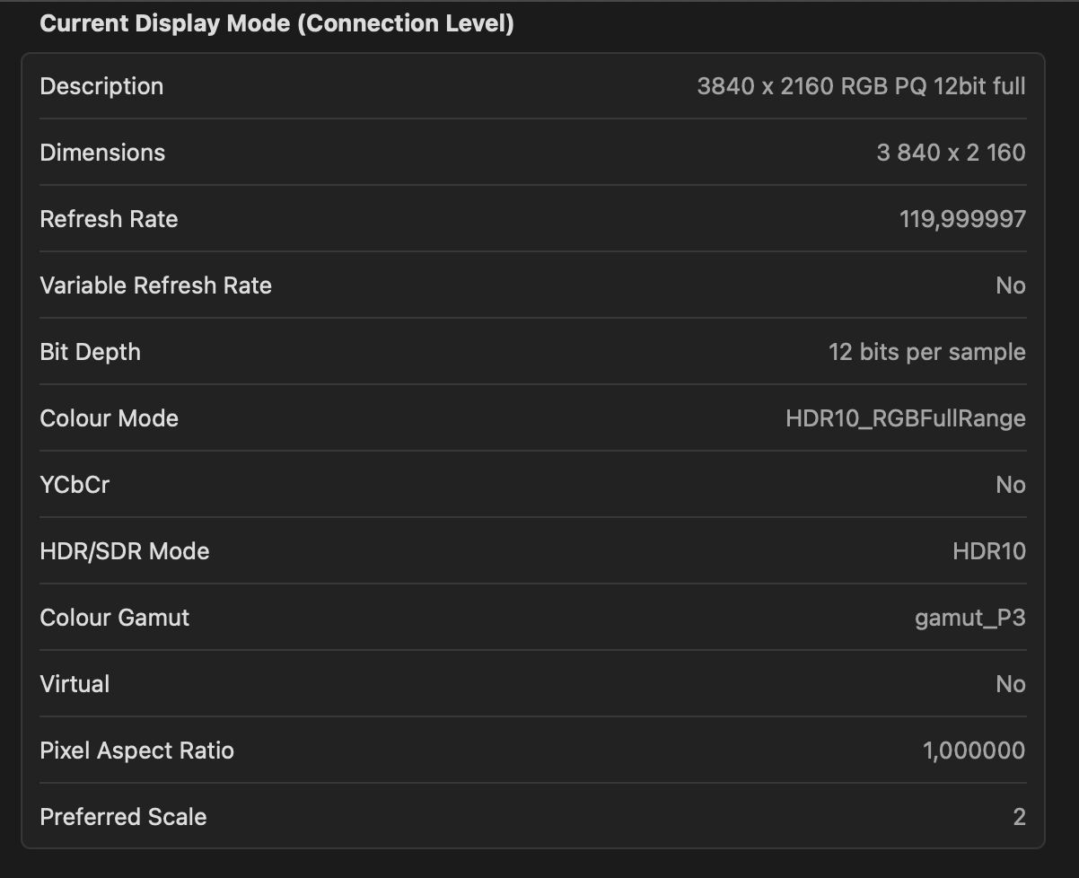Click the 'Dimensions' row label
The height and width of the screenshot is (878, 1079).
pyautogui.click(x=102, y=153)
